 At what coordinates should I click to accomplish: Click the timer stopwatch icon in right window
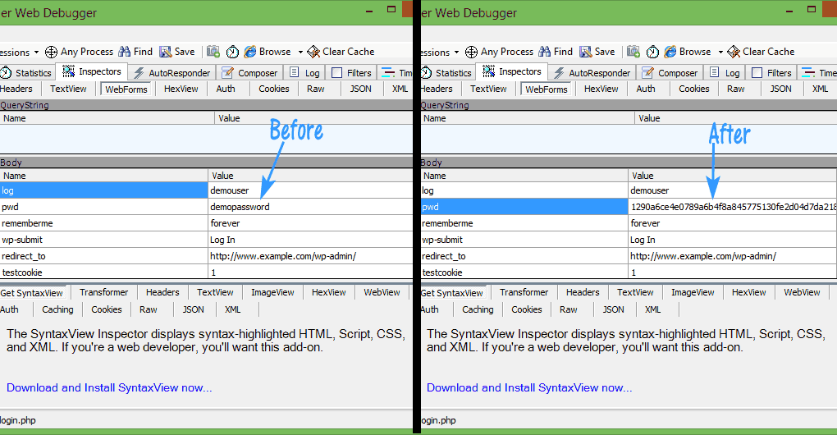click(x=652, y=52)
